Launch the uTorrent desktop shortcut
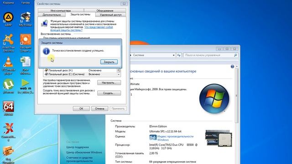The height and width of the screenshot is (164, 292). [8, 86]
